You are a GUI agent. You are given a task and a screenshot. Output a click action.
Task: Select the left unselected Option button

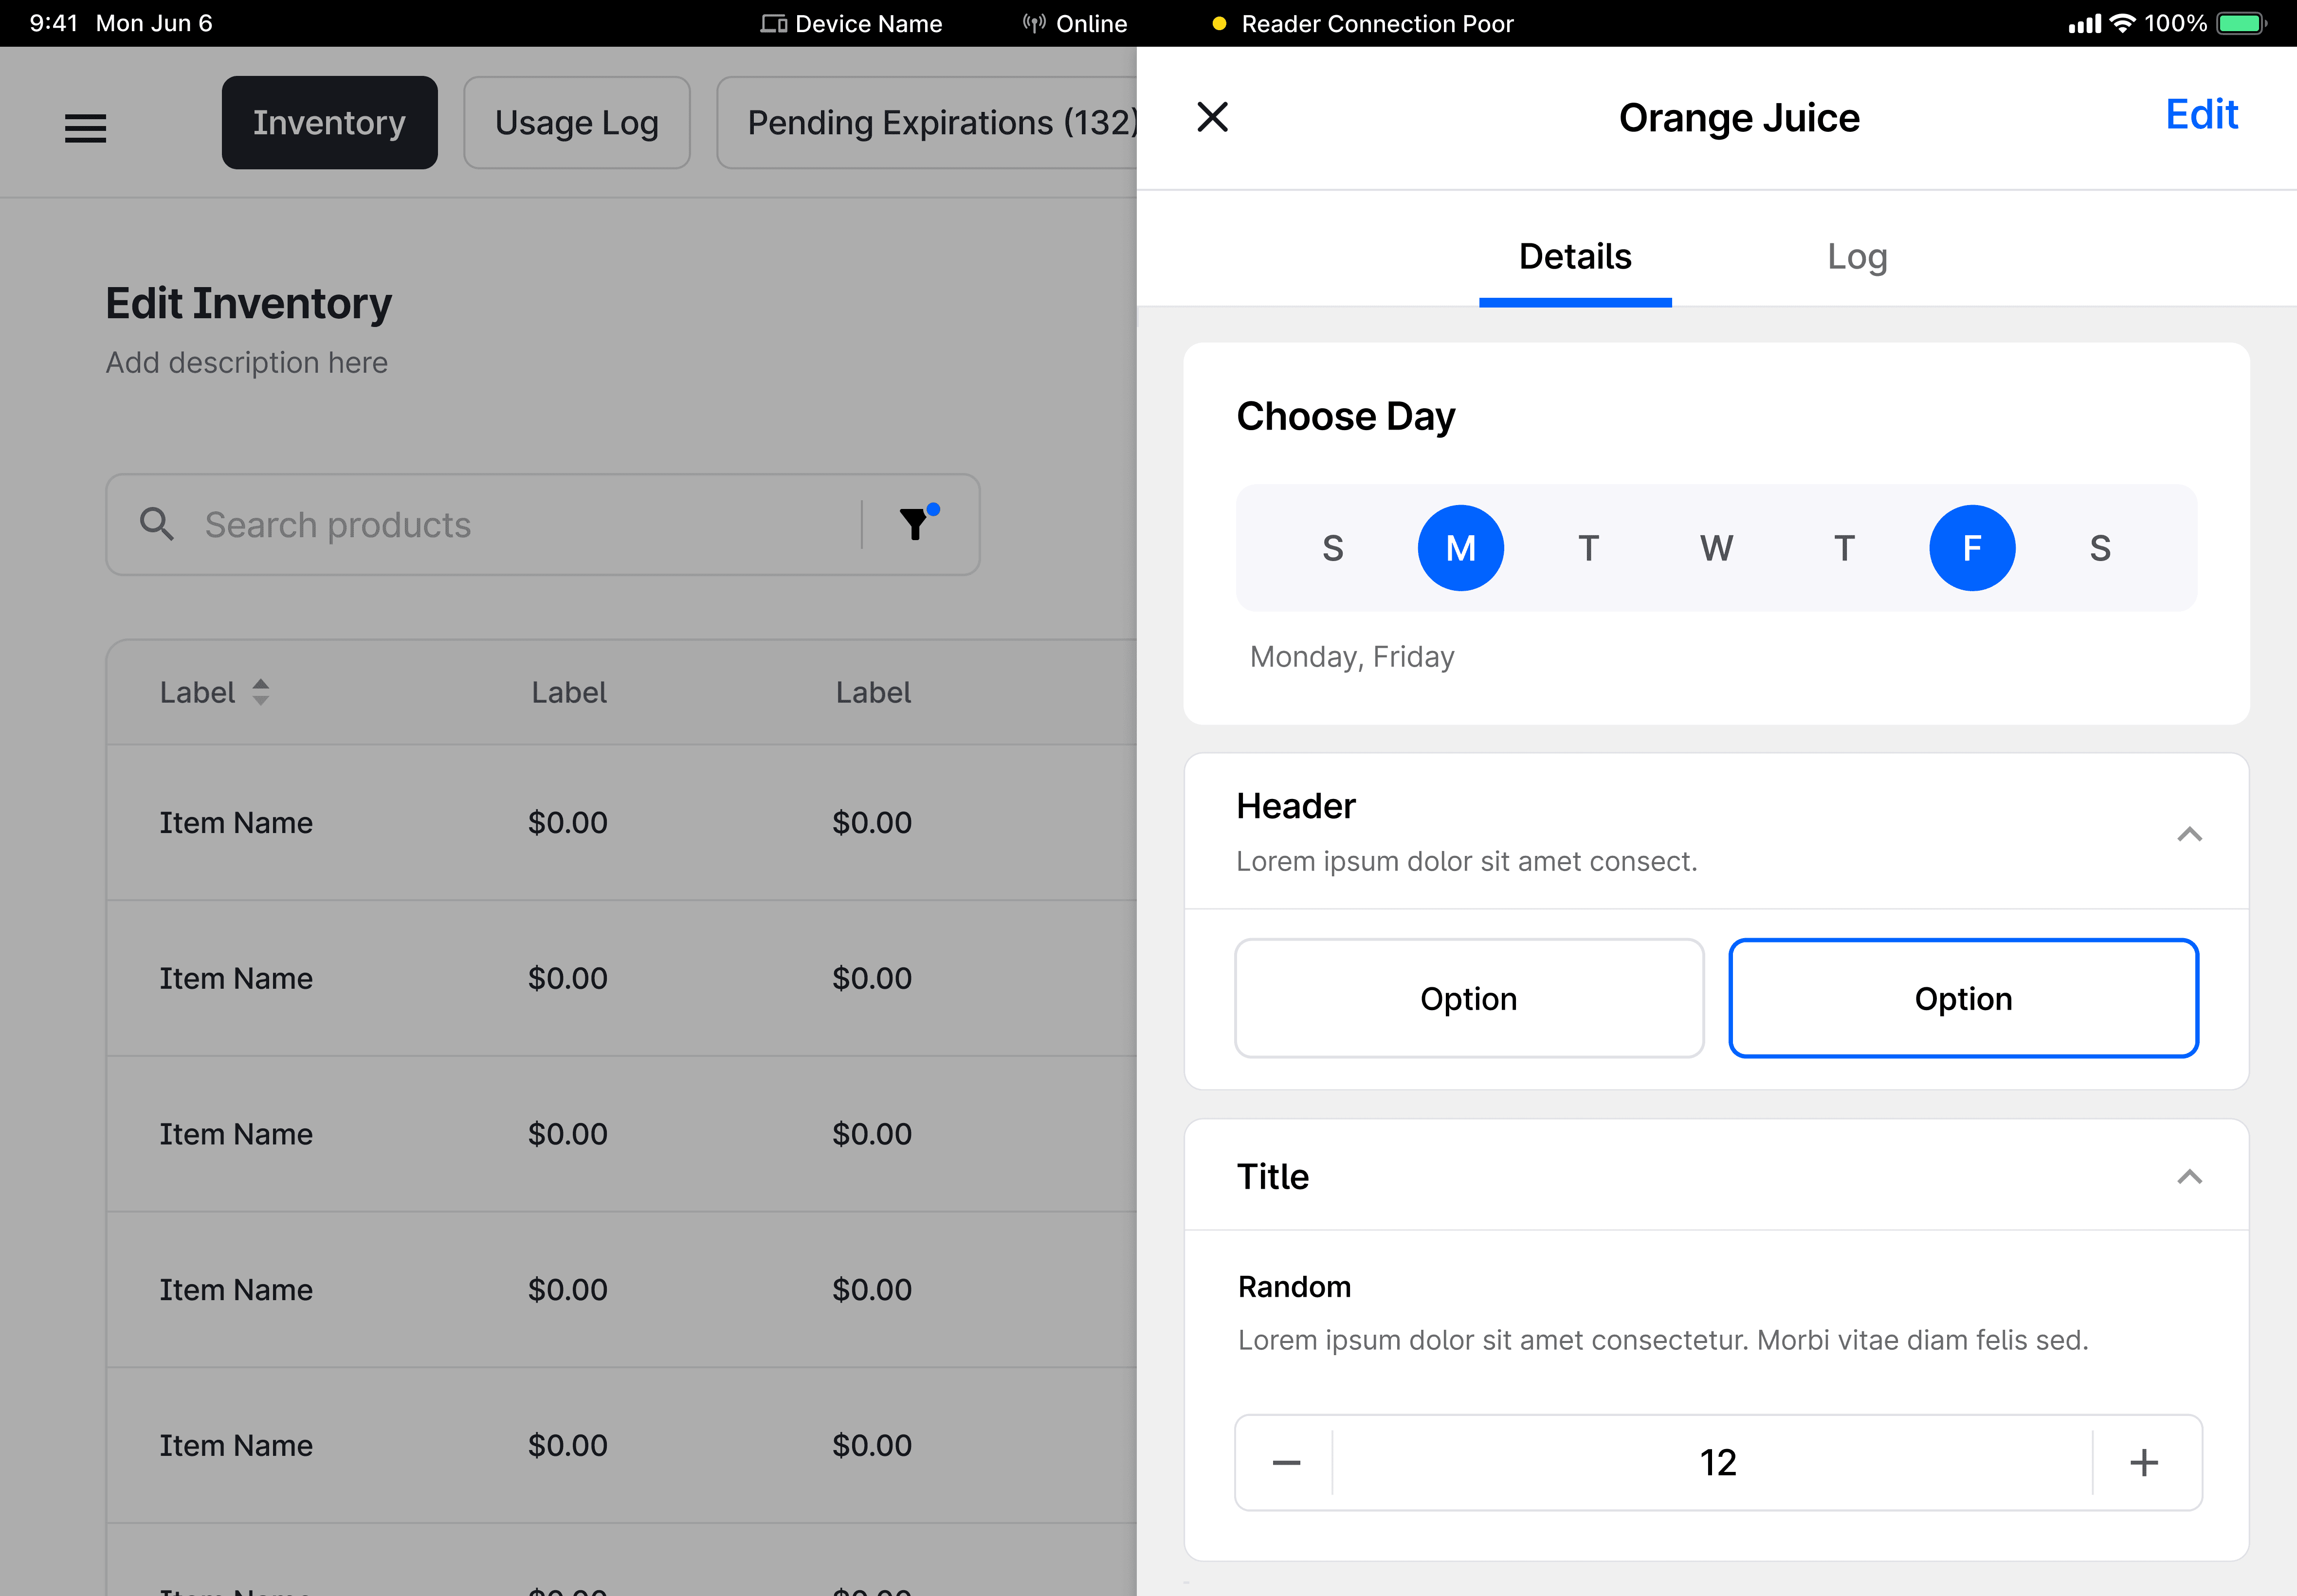1468,998
